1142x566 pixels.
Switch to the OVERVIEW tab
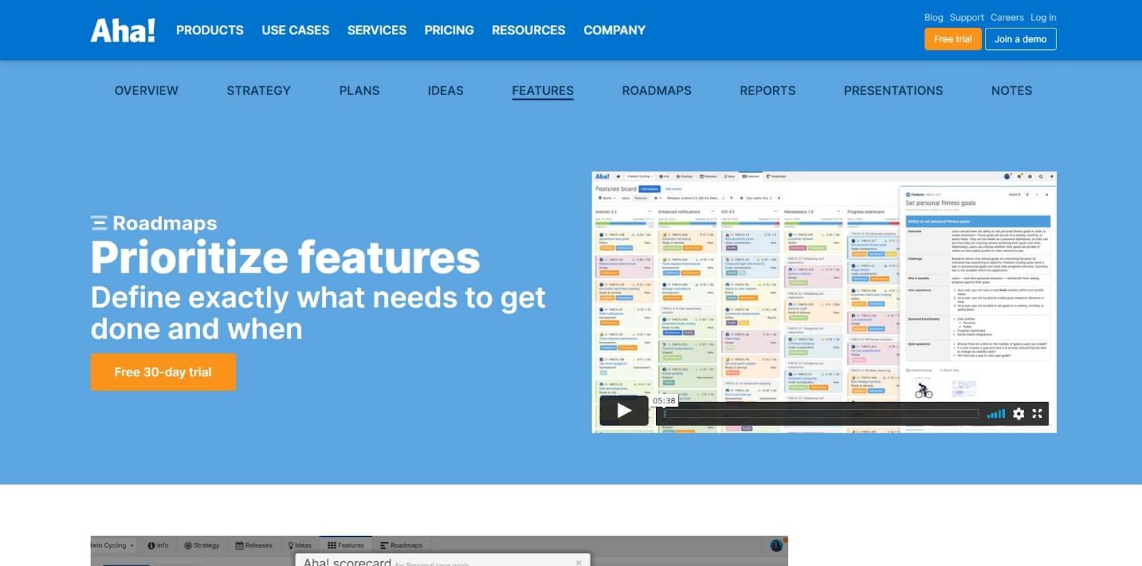[146, 91]
